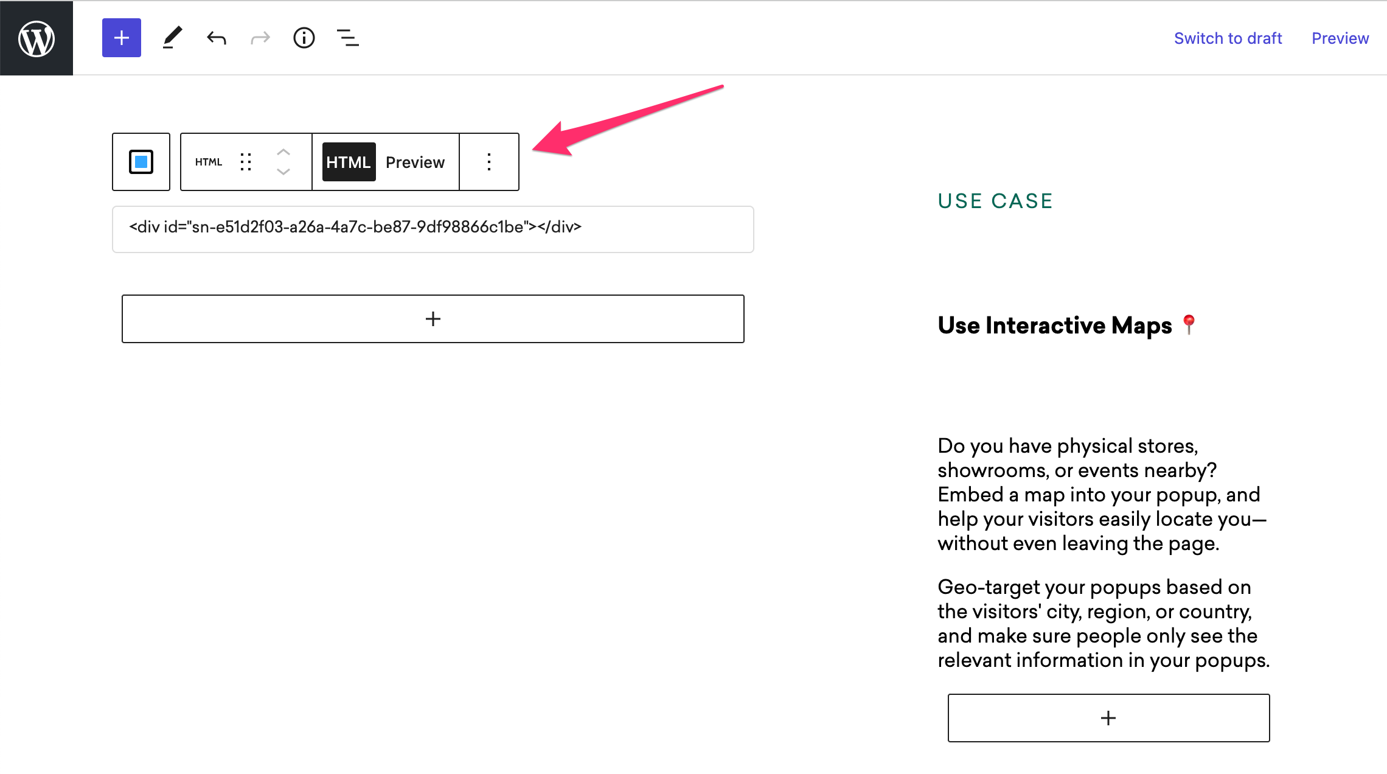This screenshot has height=774, width=1387.
Task: Click the Switch to draft link
Action: pos(1228,38)
